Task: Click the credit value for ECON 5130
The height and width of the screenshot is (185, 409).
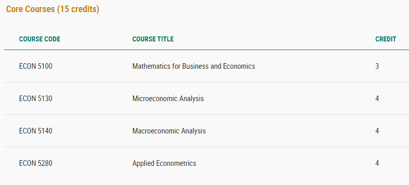Action: [377, 99]
